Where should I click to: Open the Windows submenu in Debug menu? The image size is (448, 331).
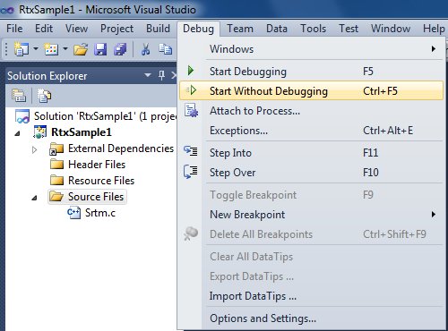click(311, 49)
